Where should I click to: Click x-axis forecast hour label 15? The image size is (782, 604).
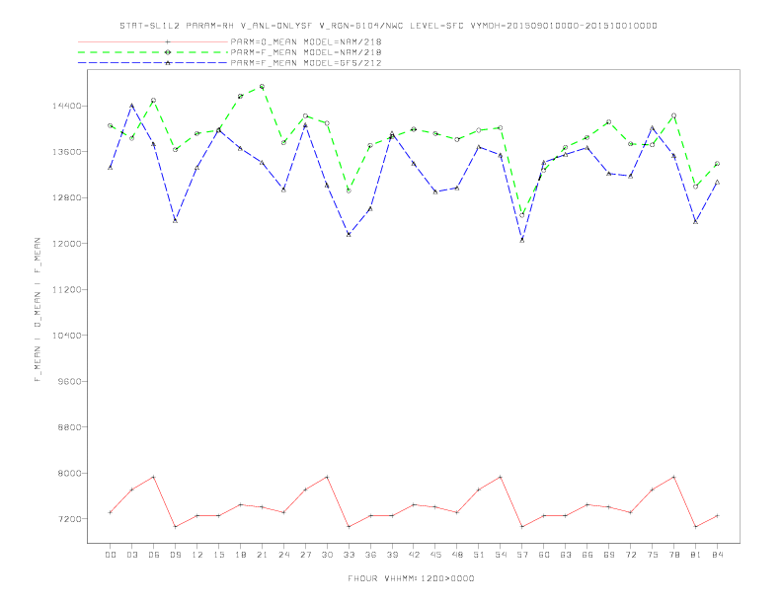coord(219,555)
